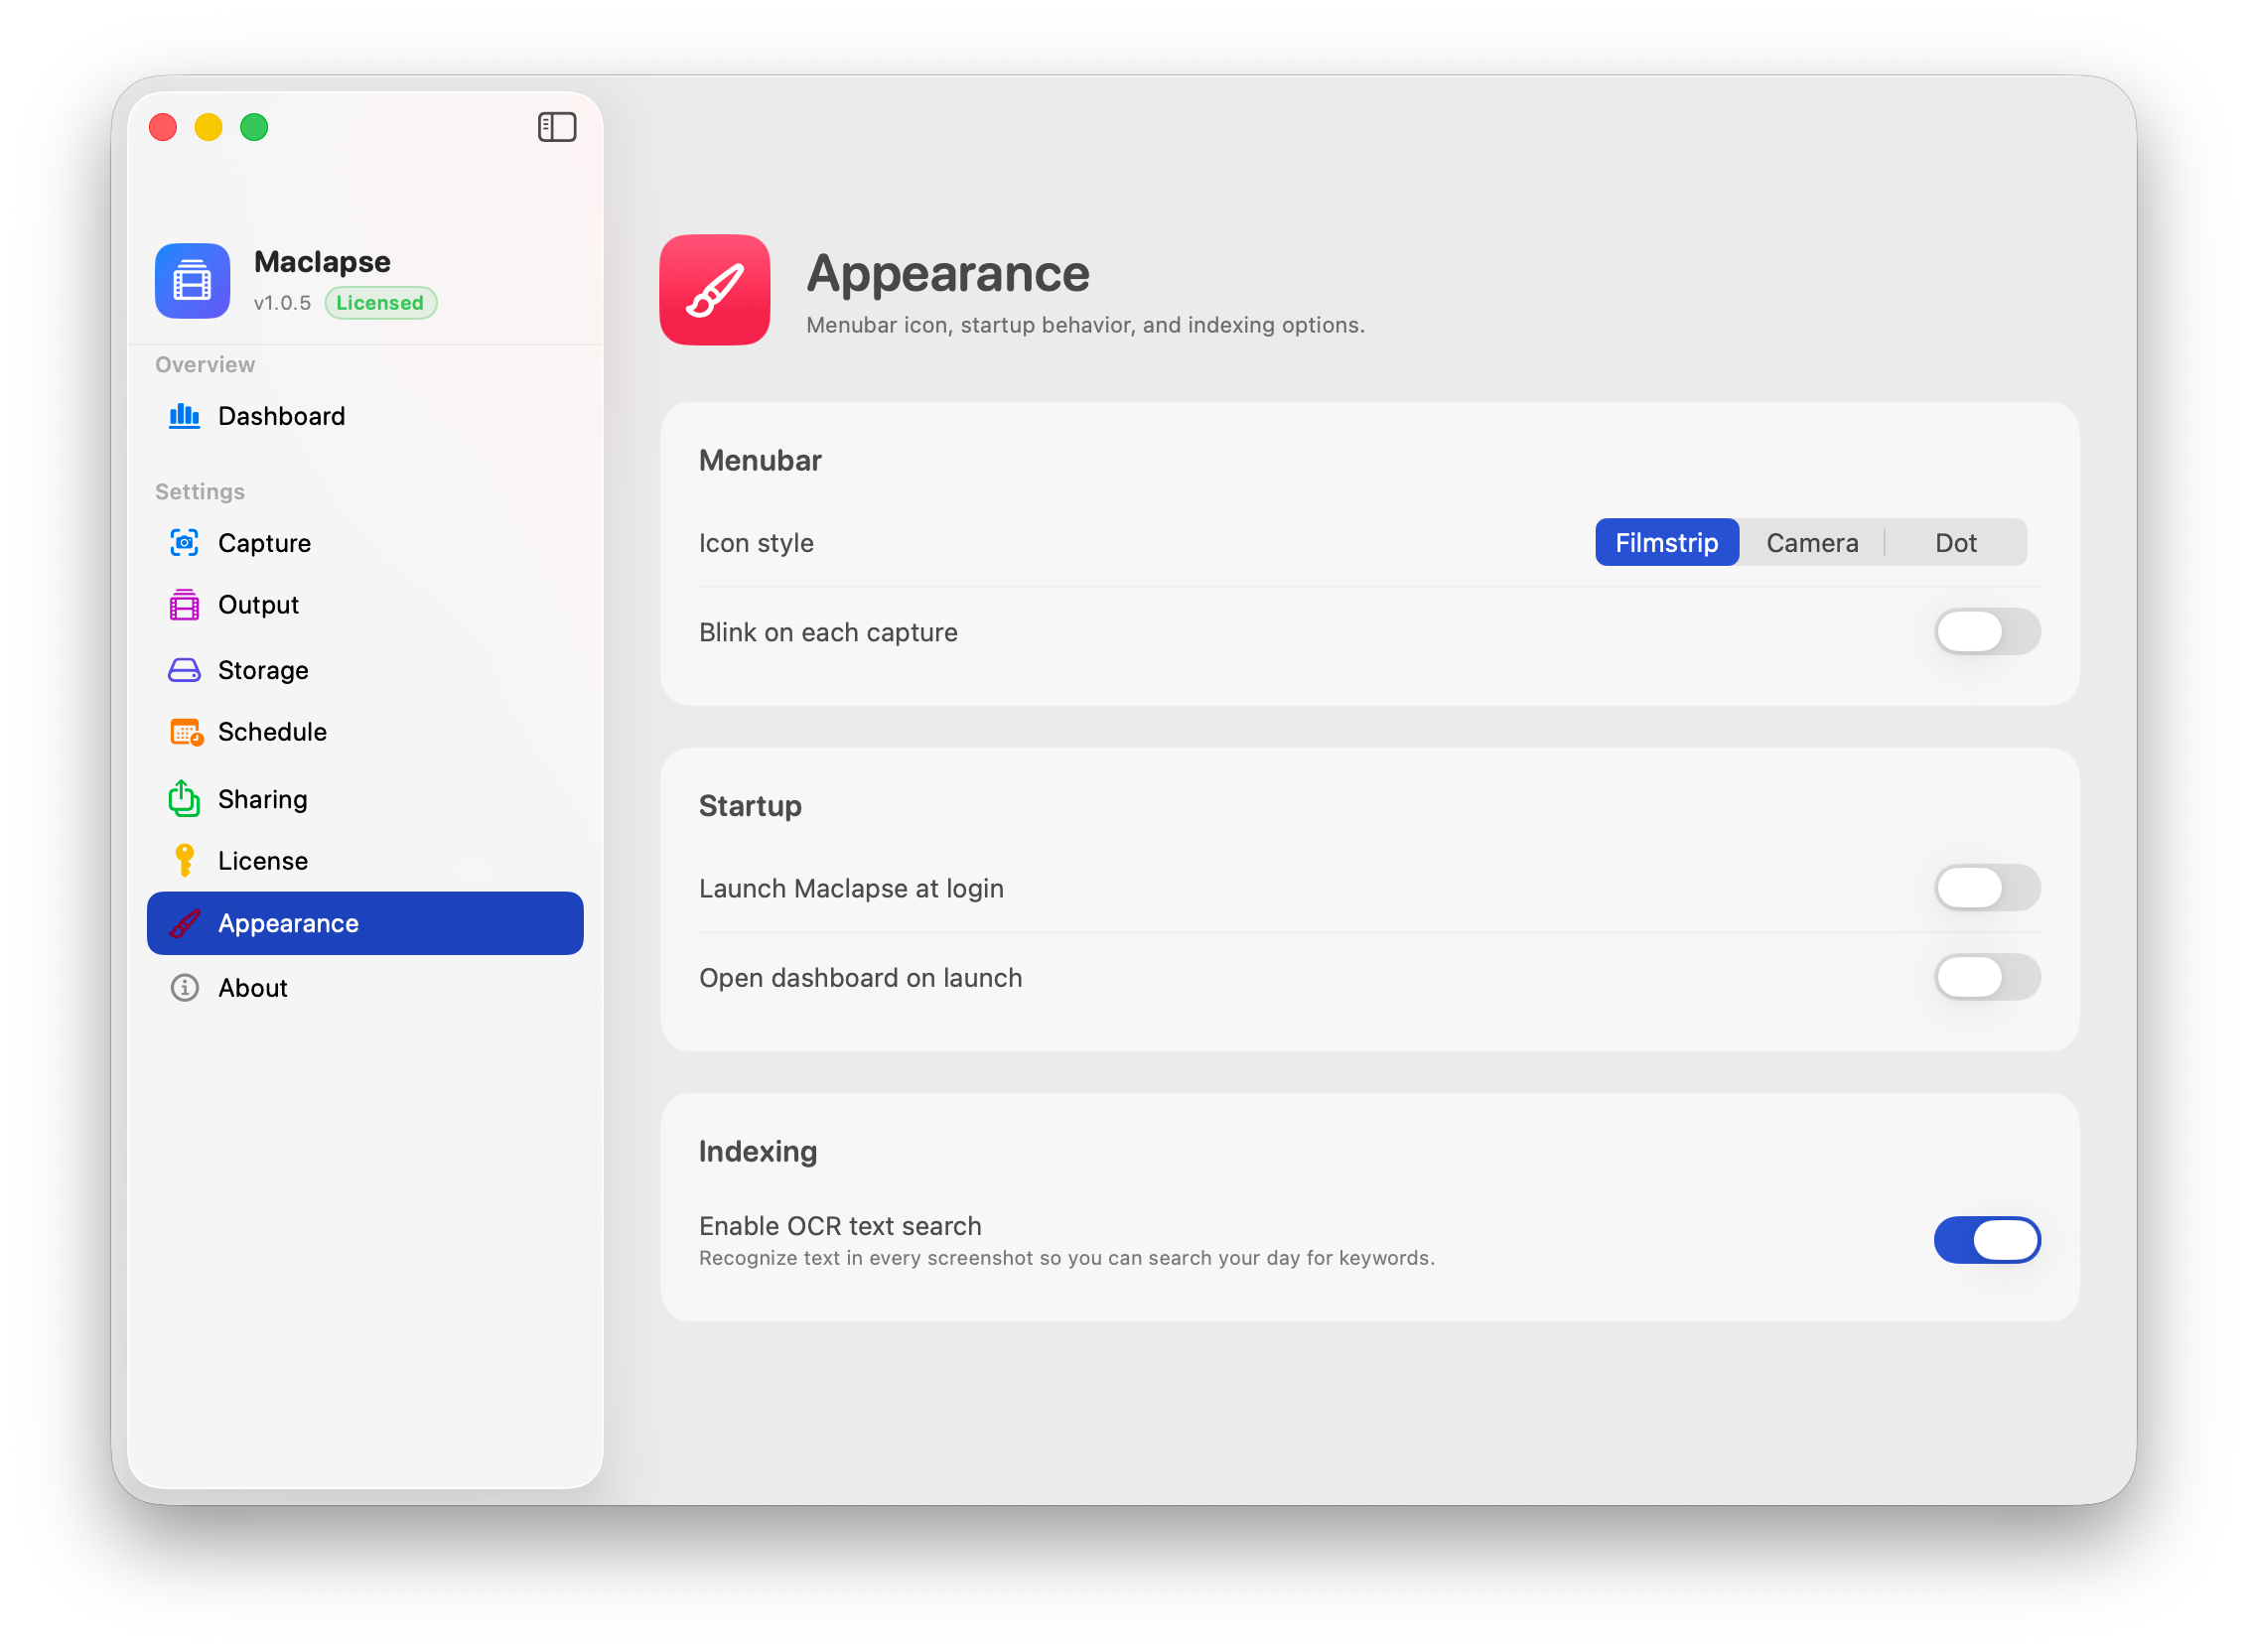
Task: Disable OCR text search toggle
Action: tap(1986, 1240)
